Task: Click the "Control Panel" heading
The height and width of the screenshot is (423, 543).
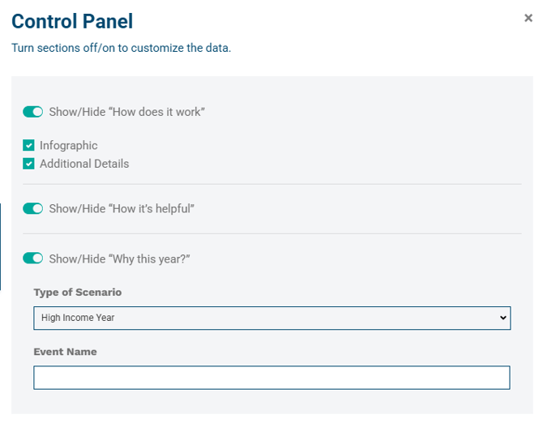Action: click(72, 22)
